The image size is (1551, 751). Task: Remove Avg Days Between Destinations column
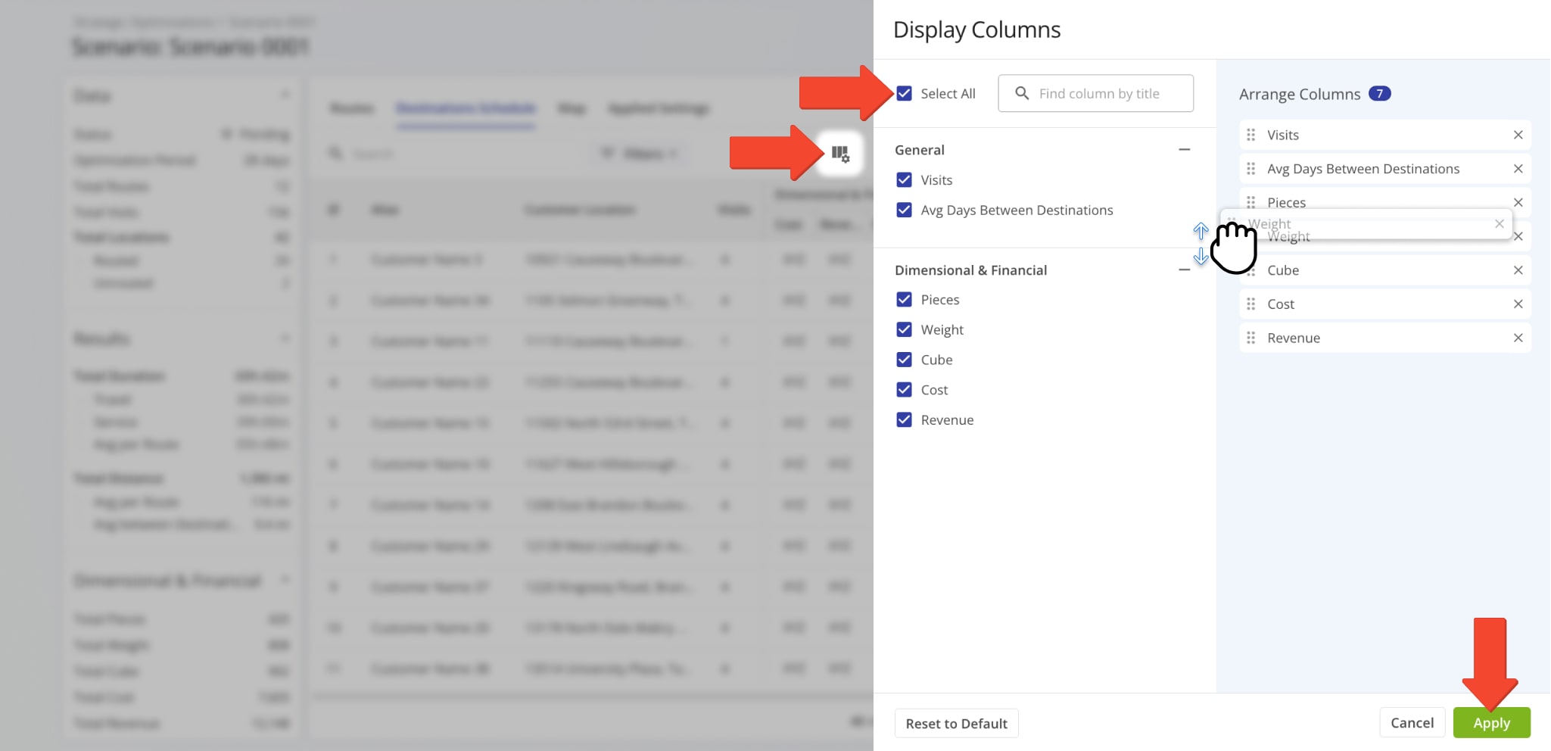(x=1518, y=169)
